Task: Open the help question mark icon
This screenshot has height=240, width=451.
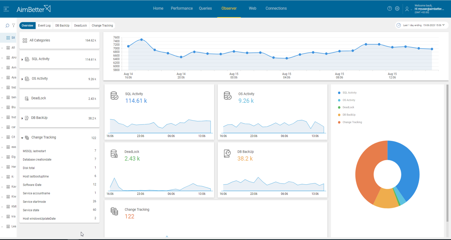Action: coord(390,8)
